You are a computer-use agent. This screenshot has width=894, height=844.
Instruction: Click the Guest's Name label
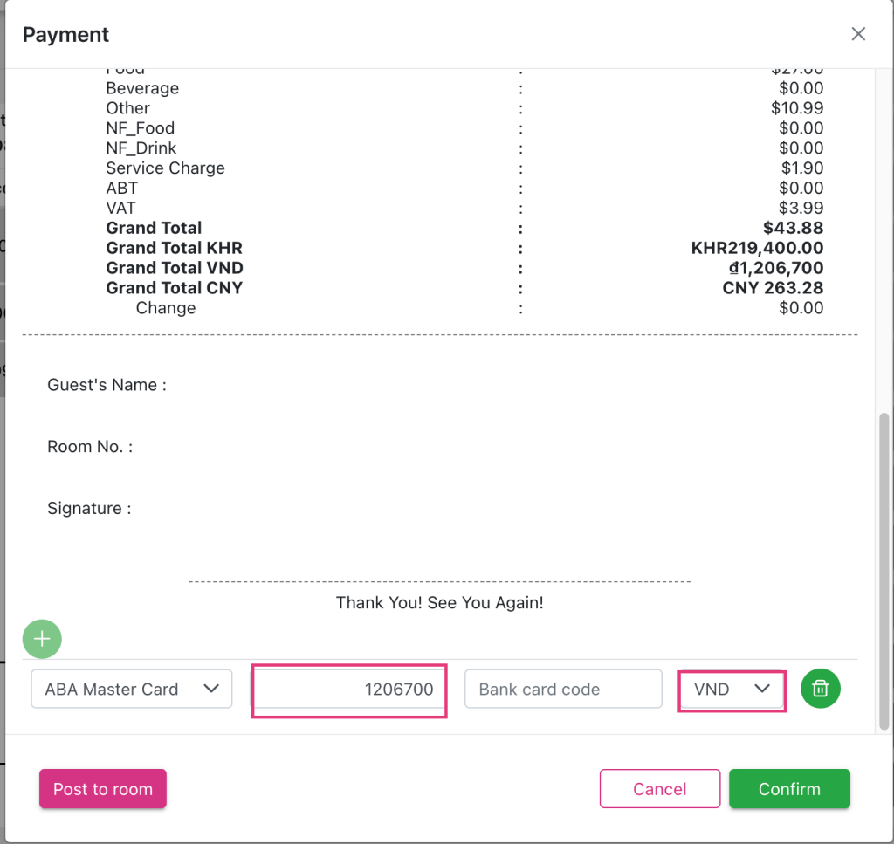click(107, 385)
